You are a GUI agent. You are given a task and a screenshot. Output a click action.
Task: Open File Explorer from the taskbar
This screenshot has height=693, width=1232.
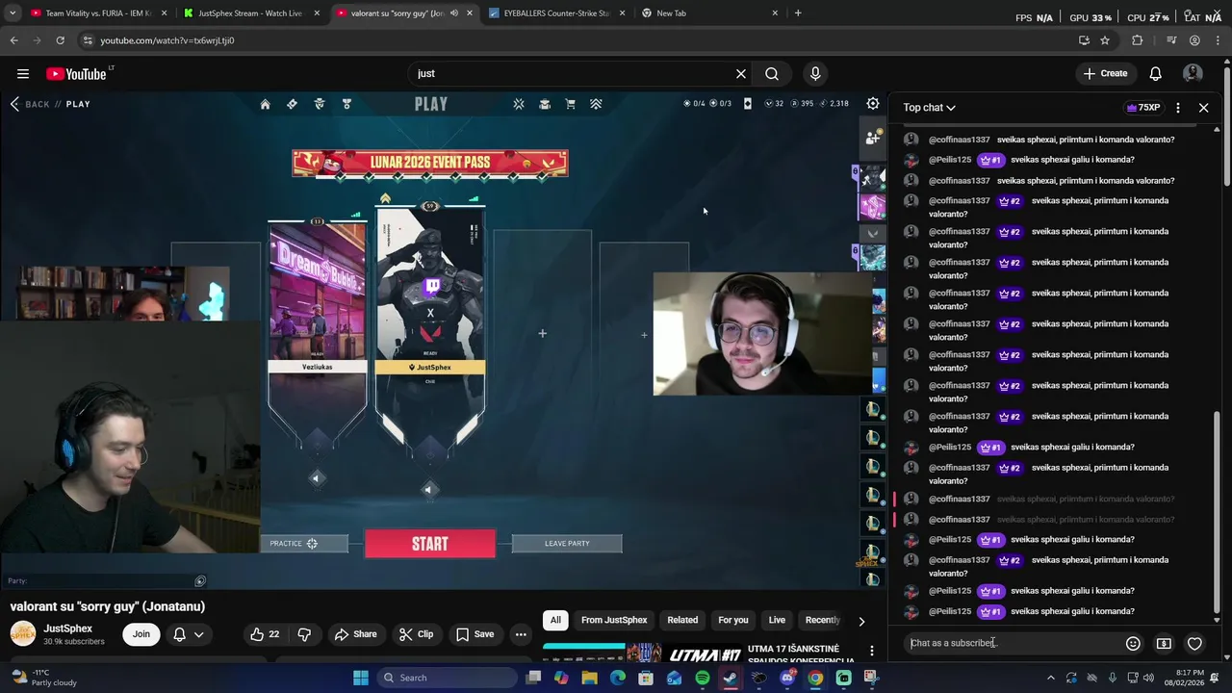tap(589, 678)
